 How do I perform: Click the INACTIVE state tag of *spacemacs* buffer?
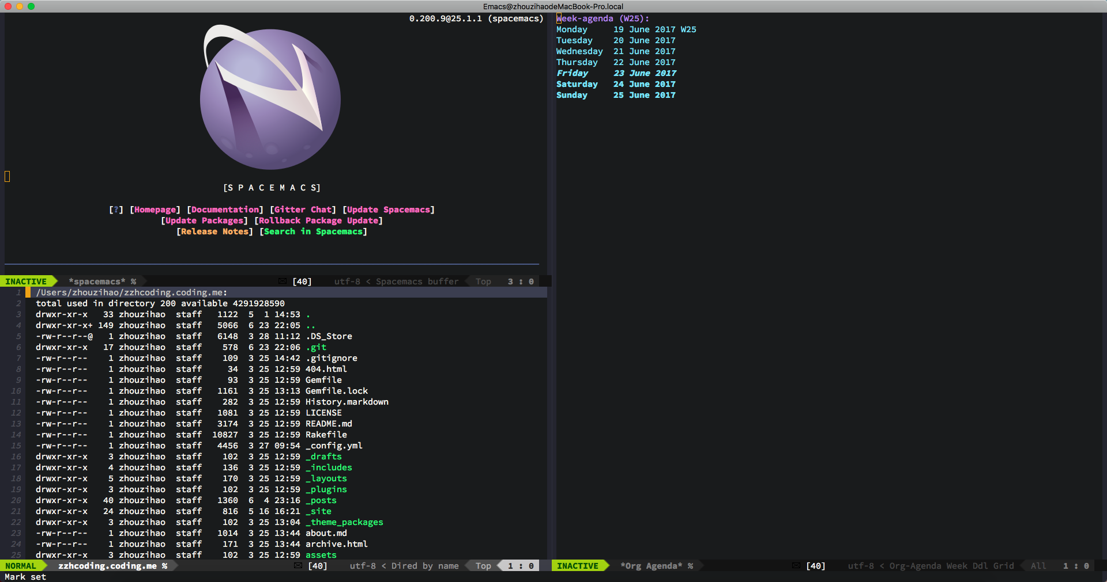click(x=26, y=282)
